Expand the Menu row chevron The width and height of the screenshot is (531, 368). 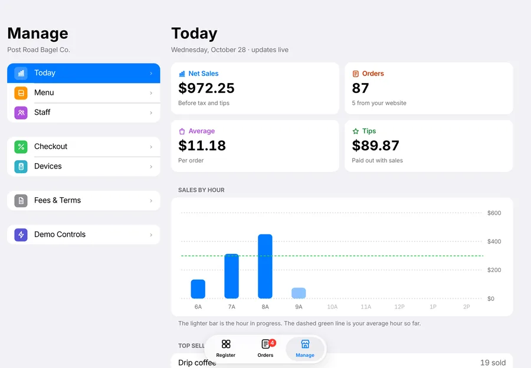(x=151, y=93)
